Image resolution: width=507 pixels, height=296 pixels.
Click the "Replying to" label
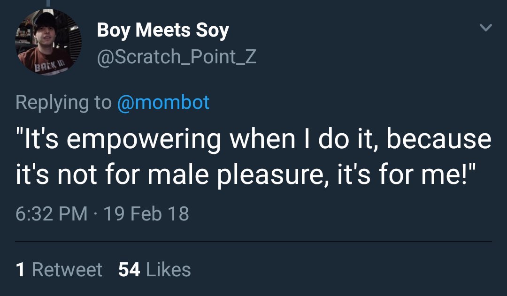(63, 102)
